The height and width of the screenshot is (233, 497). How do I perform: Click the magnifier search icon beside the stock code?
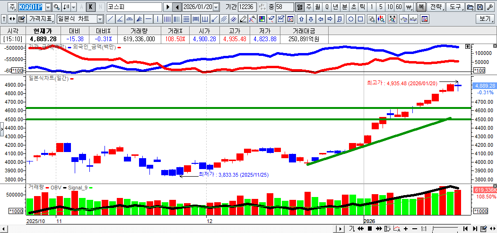tap(57, 7)
